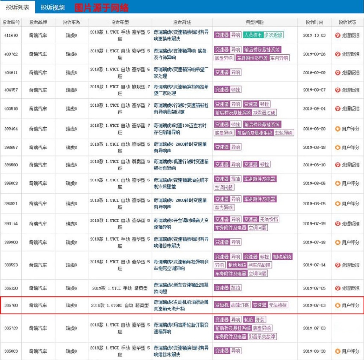
Task: Open the complaint description for ID 404911
Action: (181, 73)
